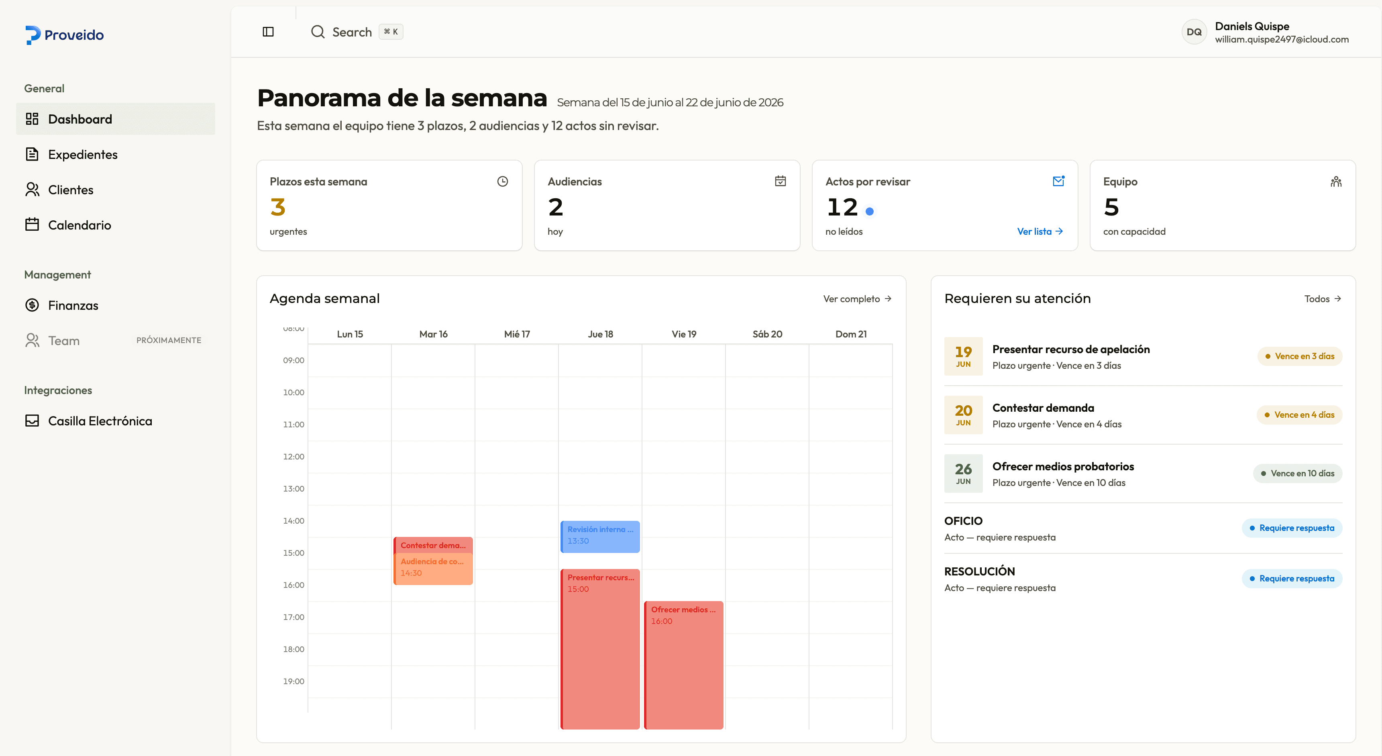Click the blue unread dot beside 12
Viewport: 1382px width, 756px height.
point(870,211)
